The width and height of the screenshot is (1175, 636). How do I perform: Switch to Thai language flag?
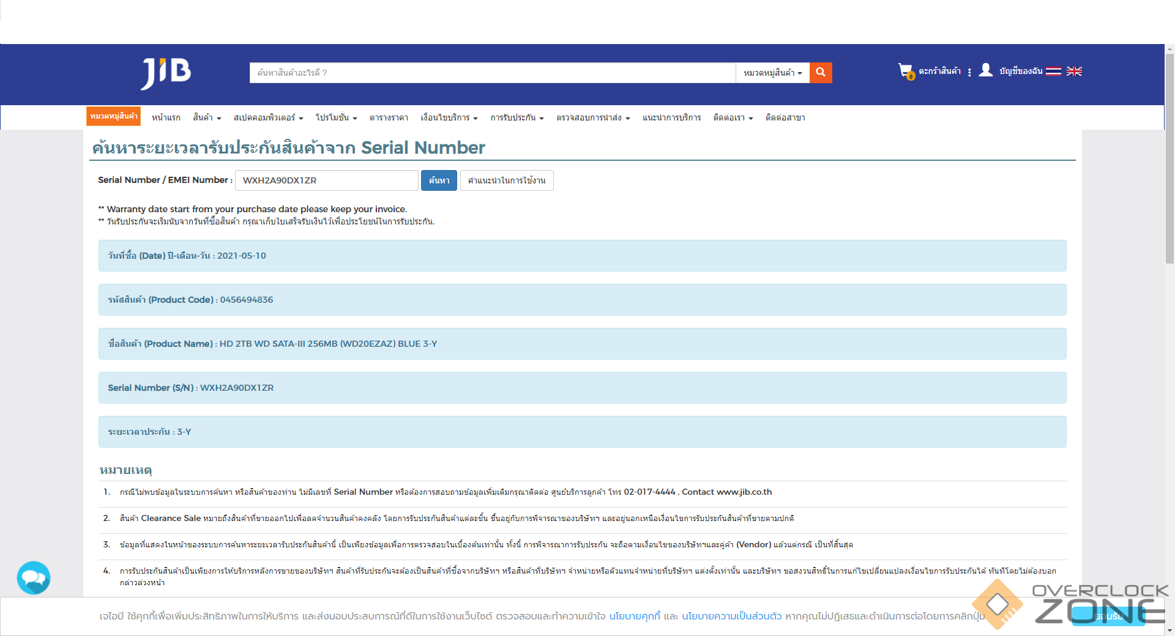[x=1053, y=71]
